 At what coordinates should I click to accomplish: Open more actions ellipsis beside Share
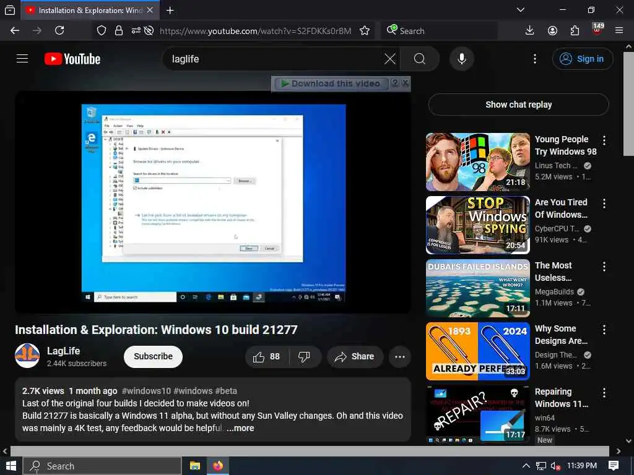(x=400, y=357)
